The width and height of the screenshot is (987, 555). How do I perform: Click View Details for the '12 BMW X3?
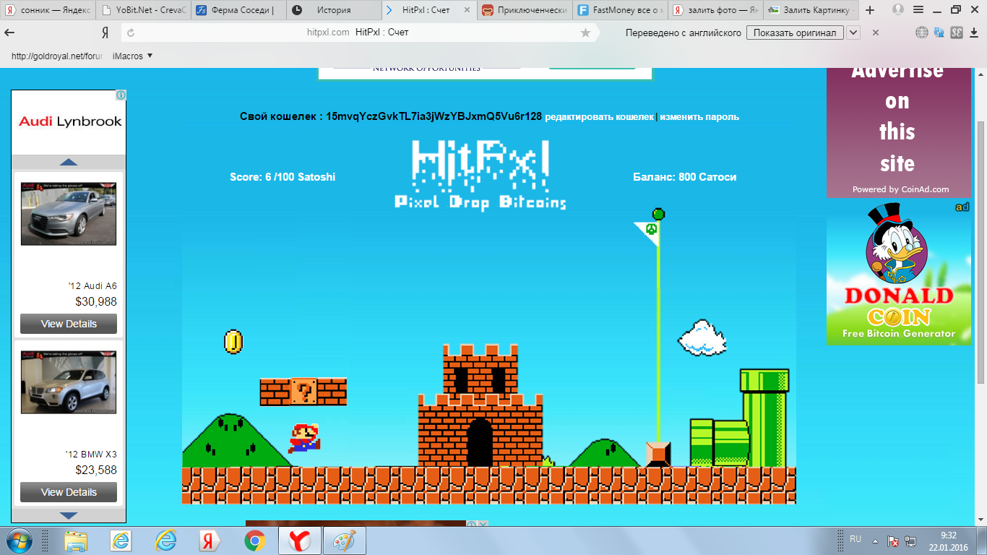click(69, 492)
